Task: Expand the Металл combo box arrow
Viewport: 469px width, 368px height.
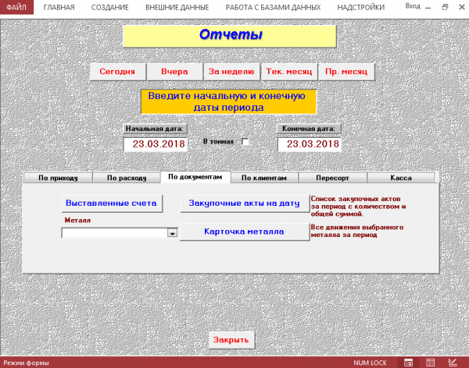Action: (x=172, y=233)
